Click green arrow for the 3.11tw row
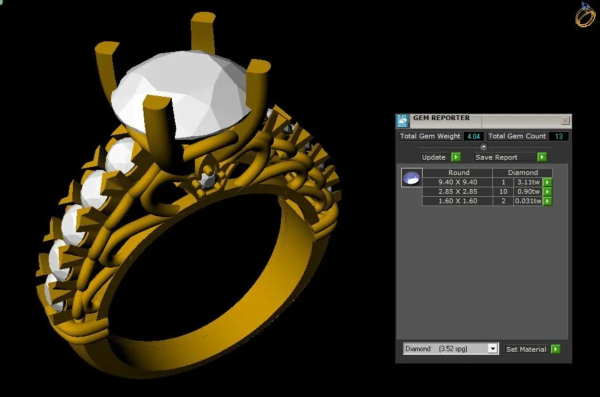Viewport: 600px width, 397px height. coord(548,182)
